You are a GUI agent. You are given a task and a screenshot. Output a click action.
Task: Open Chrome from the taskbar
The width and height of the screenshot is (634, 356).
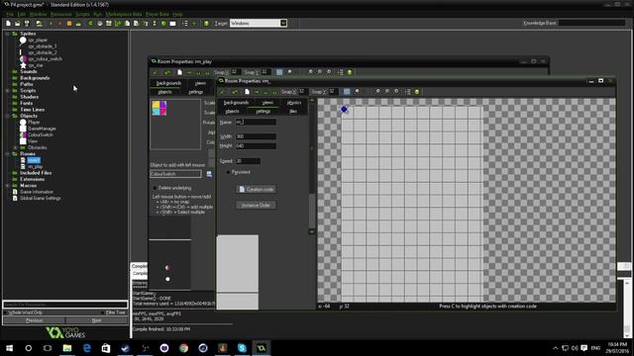(x=183, y=348)
